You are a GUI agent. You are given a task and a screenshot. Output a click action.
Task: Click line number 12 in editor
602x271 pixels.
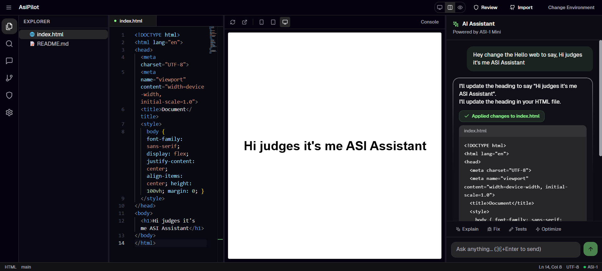tap(121, 221)
